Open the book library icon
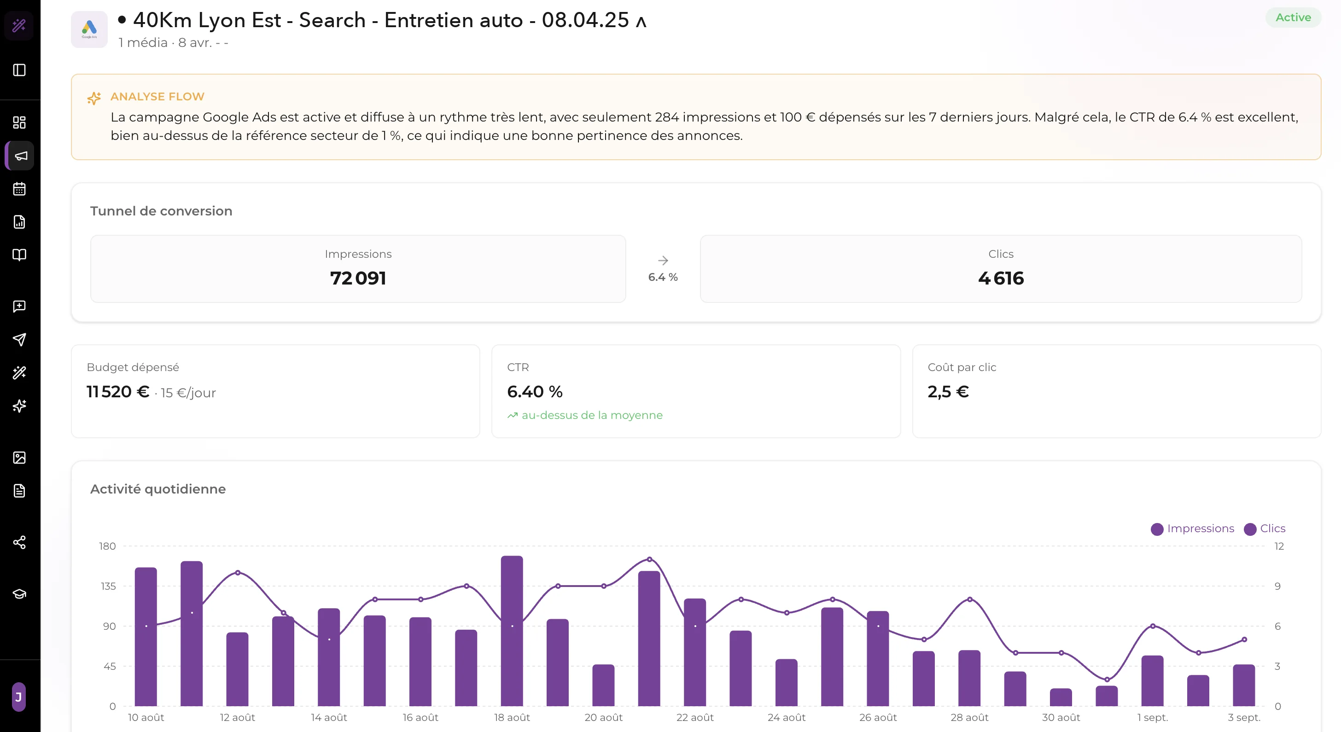Viewport: 1341px width, 732px height. 19,255
